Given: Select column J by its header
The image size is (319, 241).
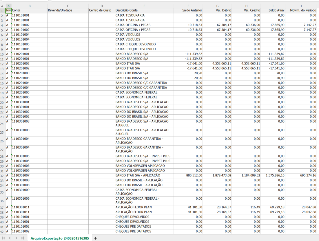Looking at the screenshot, I should (301, 6).
